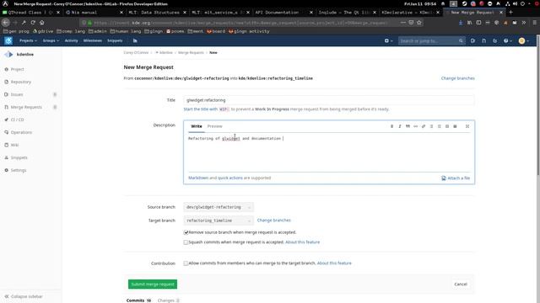Click the browser reload button
Viewport: 540px width, 303px height.
coord(33,23)
